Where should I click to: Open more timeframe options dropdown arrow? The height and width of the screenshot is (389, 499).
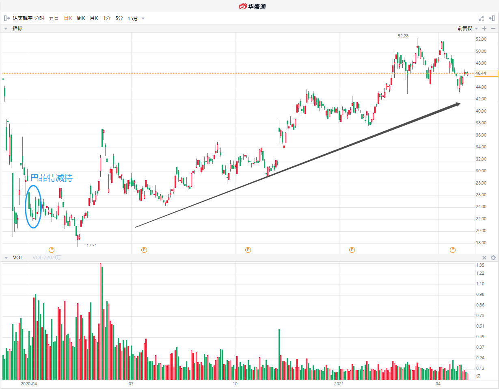pos(143,19)
